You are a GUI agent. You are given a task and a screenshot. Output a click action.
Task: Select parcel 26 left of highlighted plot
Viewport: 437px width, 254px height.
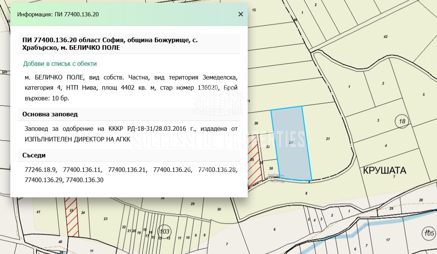pyautogui.click(x=256, y=123)
